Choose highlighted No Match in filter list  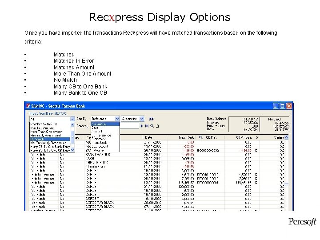click(50, 139)
